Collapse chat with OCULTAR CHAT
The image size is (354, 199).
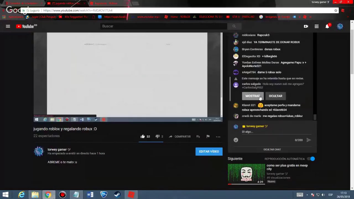(272, 150)
